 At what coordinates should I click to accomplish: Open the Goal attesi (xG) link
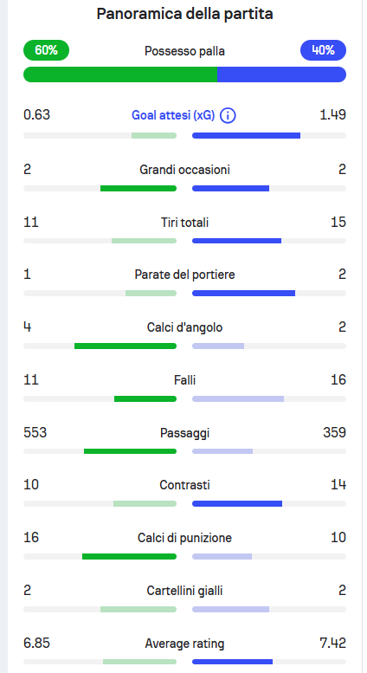[173, 115]
